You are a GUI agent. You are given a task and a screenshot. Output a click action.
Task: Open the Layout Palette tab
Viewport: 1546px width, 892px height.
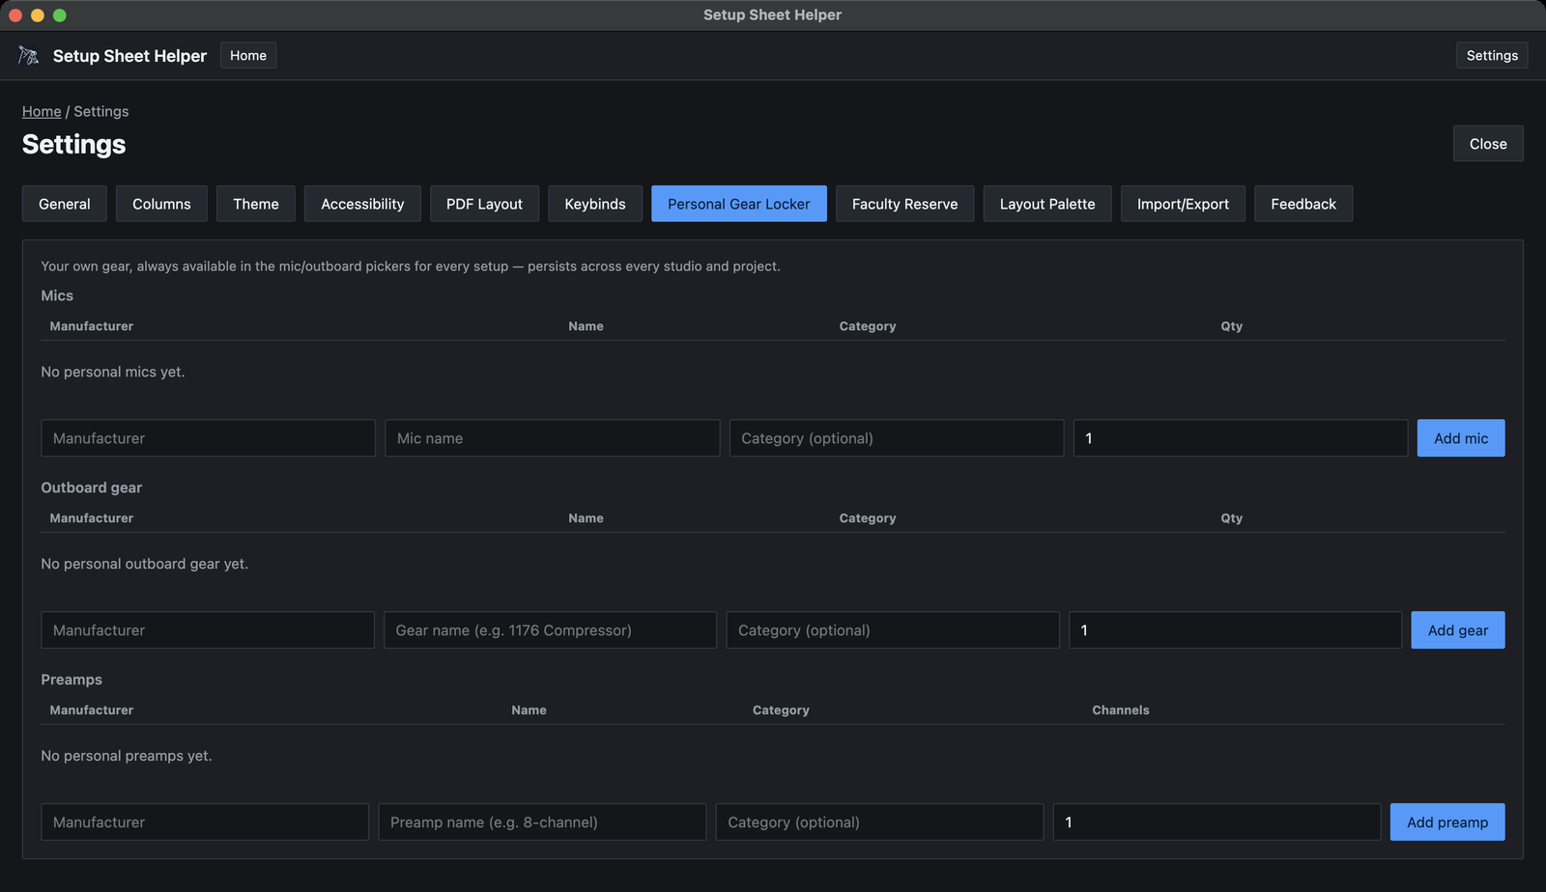coord(1047,204)
